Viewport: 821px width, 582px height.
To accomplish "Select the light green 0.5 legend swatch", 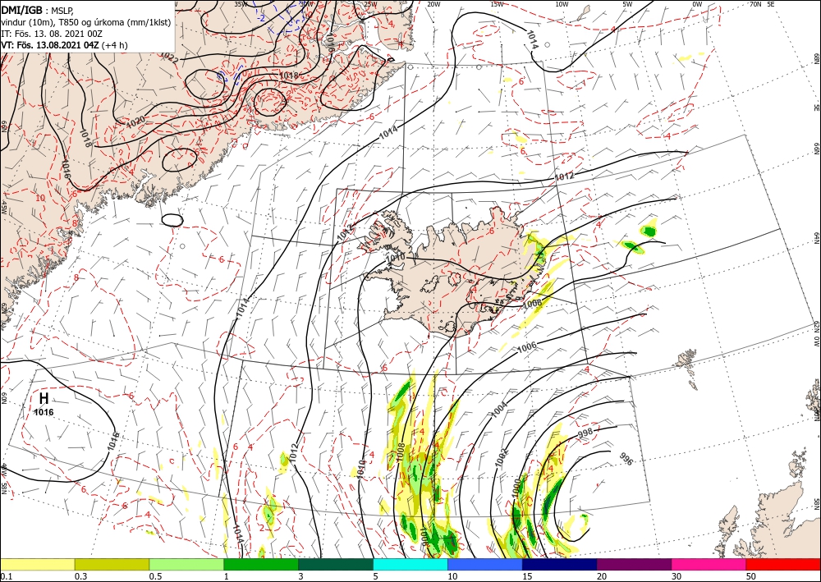I will tap(186, 564).
